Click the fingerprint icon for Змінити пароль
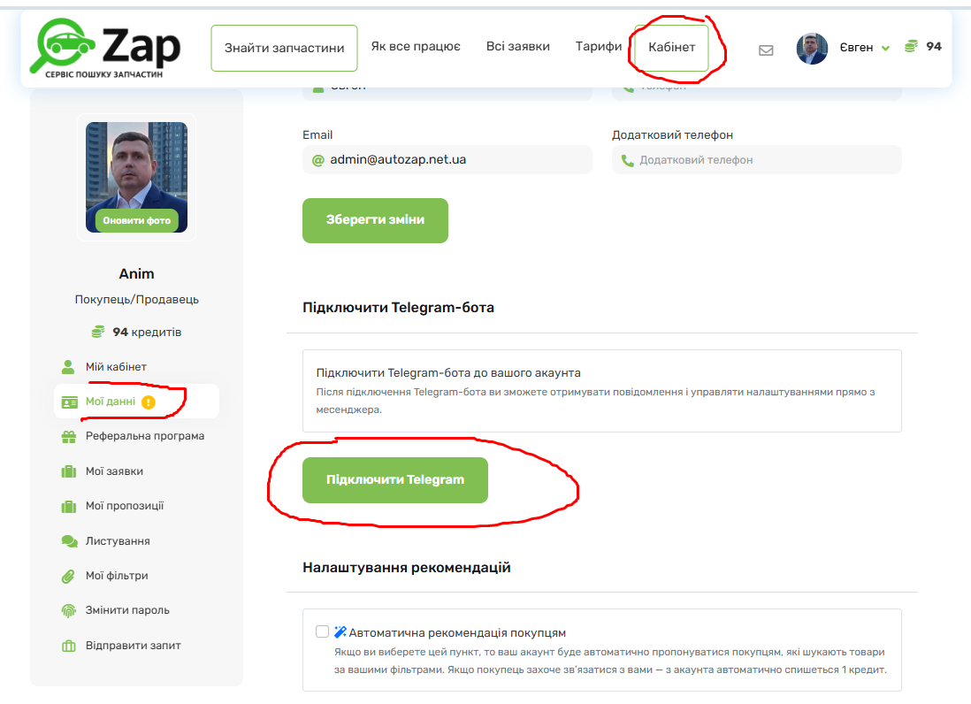The image size is (971, 704). [69, 610]
